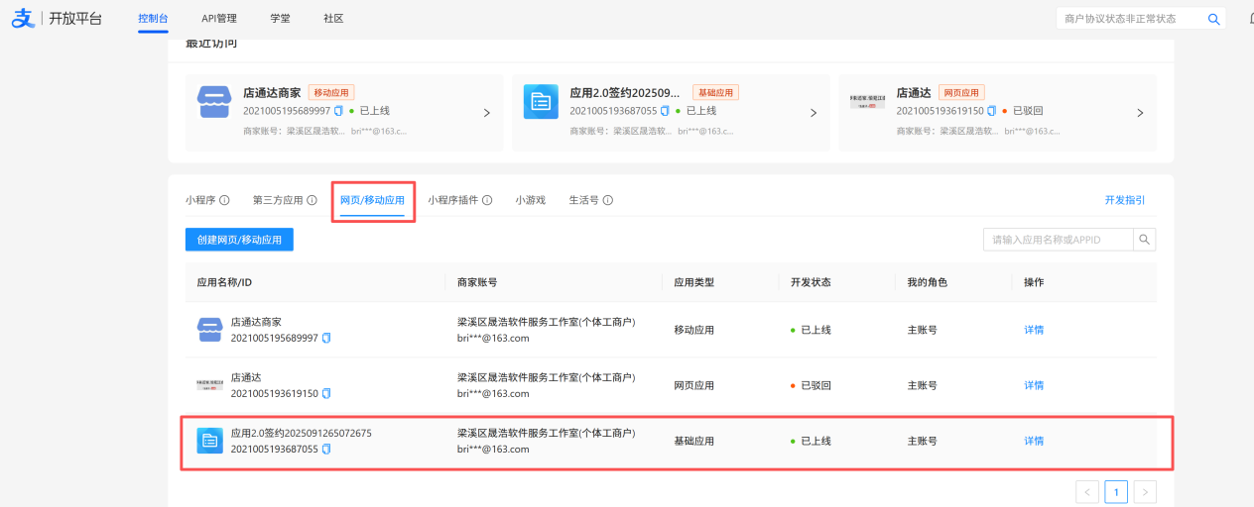Expand the 店通达 网页应用 recent card arrow
This screenshot has height=507, width=1254.
point(1140,113)
